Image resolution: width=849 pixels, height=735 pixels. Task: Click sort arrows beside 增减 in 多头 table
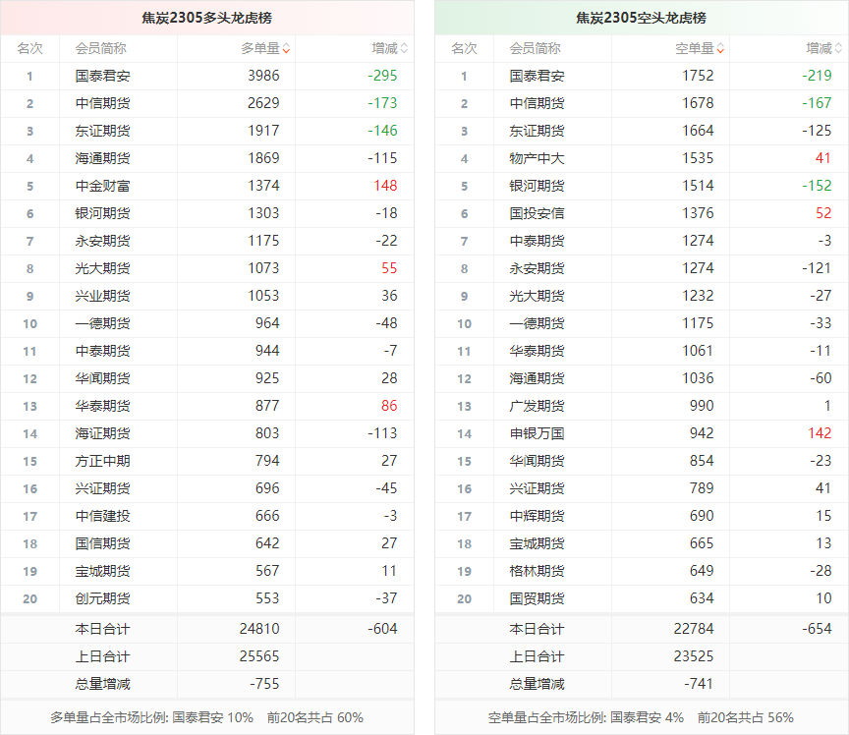404,48
